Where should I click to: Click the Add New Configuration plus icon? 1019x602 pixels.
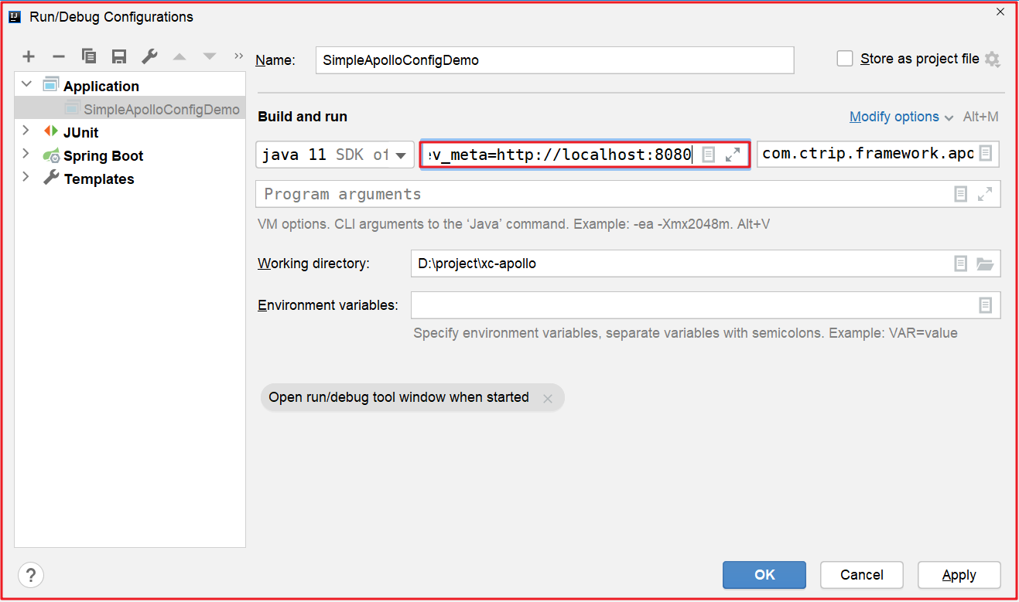pyautogui.click(x=29, y=56)
